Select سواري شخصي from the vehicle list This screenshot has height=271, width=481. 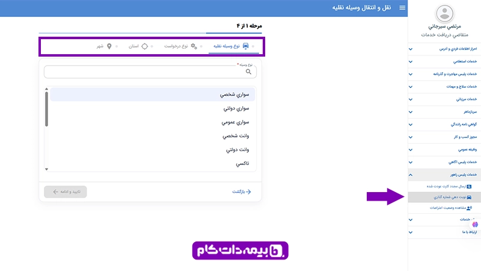pyautogui.click(x=153, y=95)
